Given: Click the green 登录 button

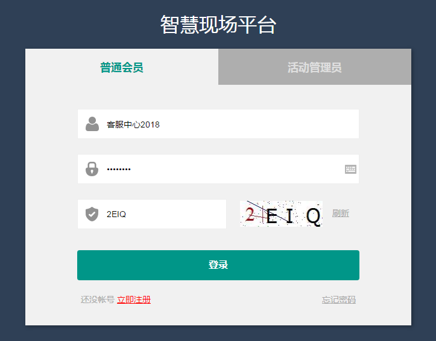Looking at the screenshot, I should (218, 265).
